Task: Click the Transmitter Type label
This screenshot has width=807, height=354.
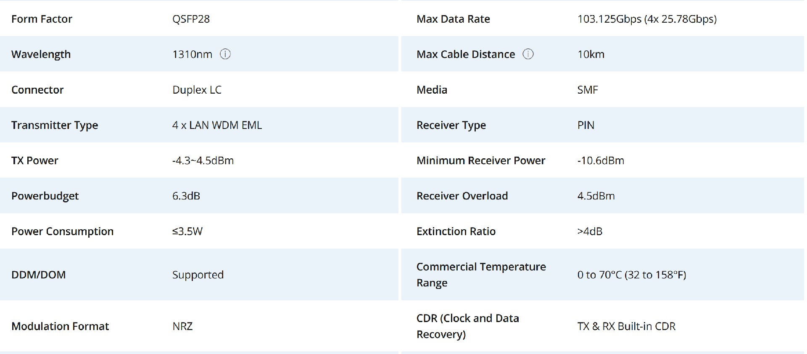Action: 55,125
